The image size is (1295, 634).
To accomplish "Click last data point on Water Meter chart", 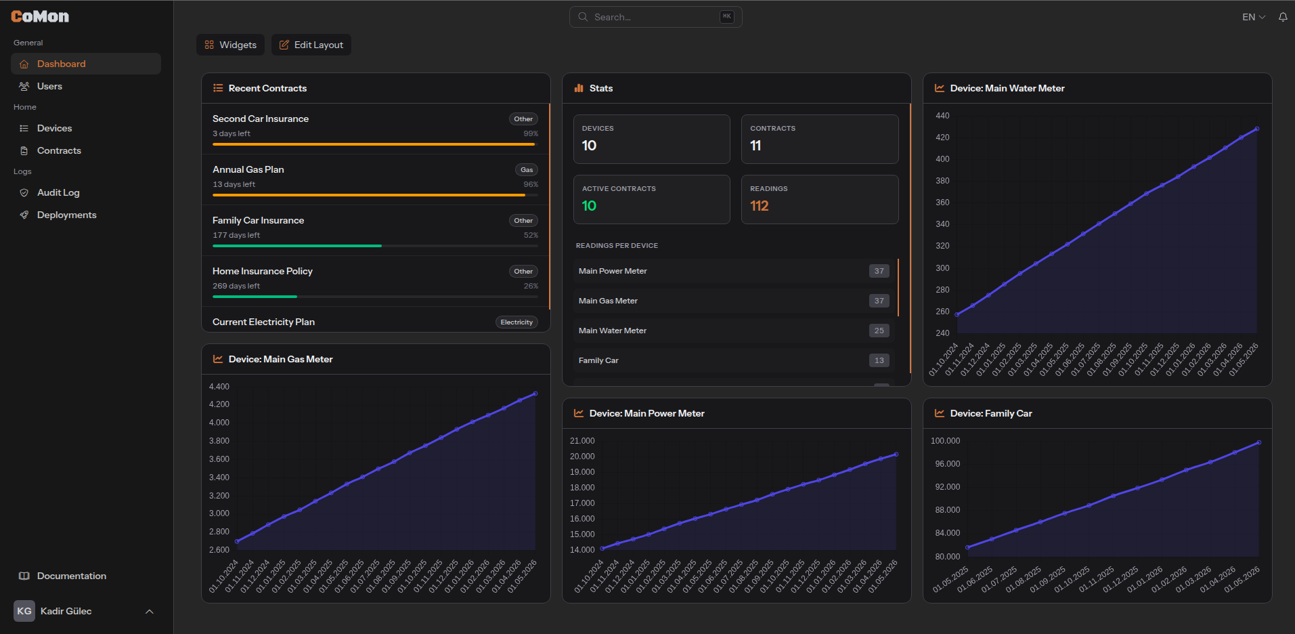I will click(1257, 129).
